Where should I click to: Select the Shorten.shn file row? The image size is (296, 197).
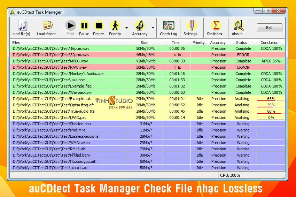(148, 124)
